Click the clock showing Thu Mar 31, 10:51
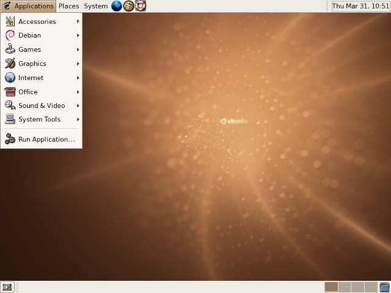 (x=361, y=6)
